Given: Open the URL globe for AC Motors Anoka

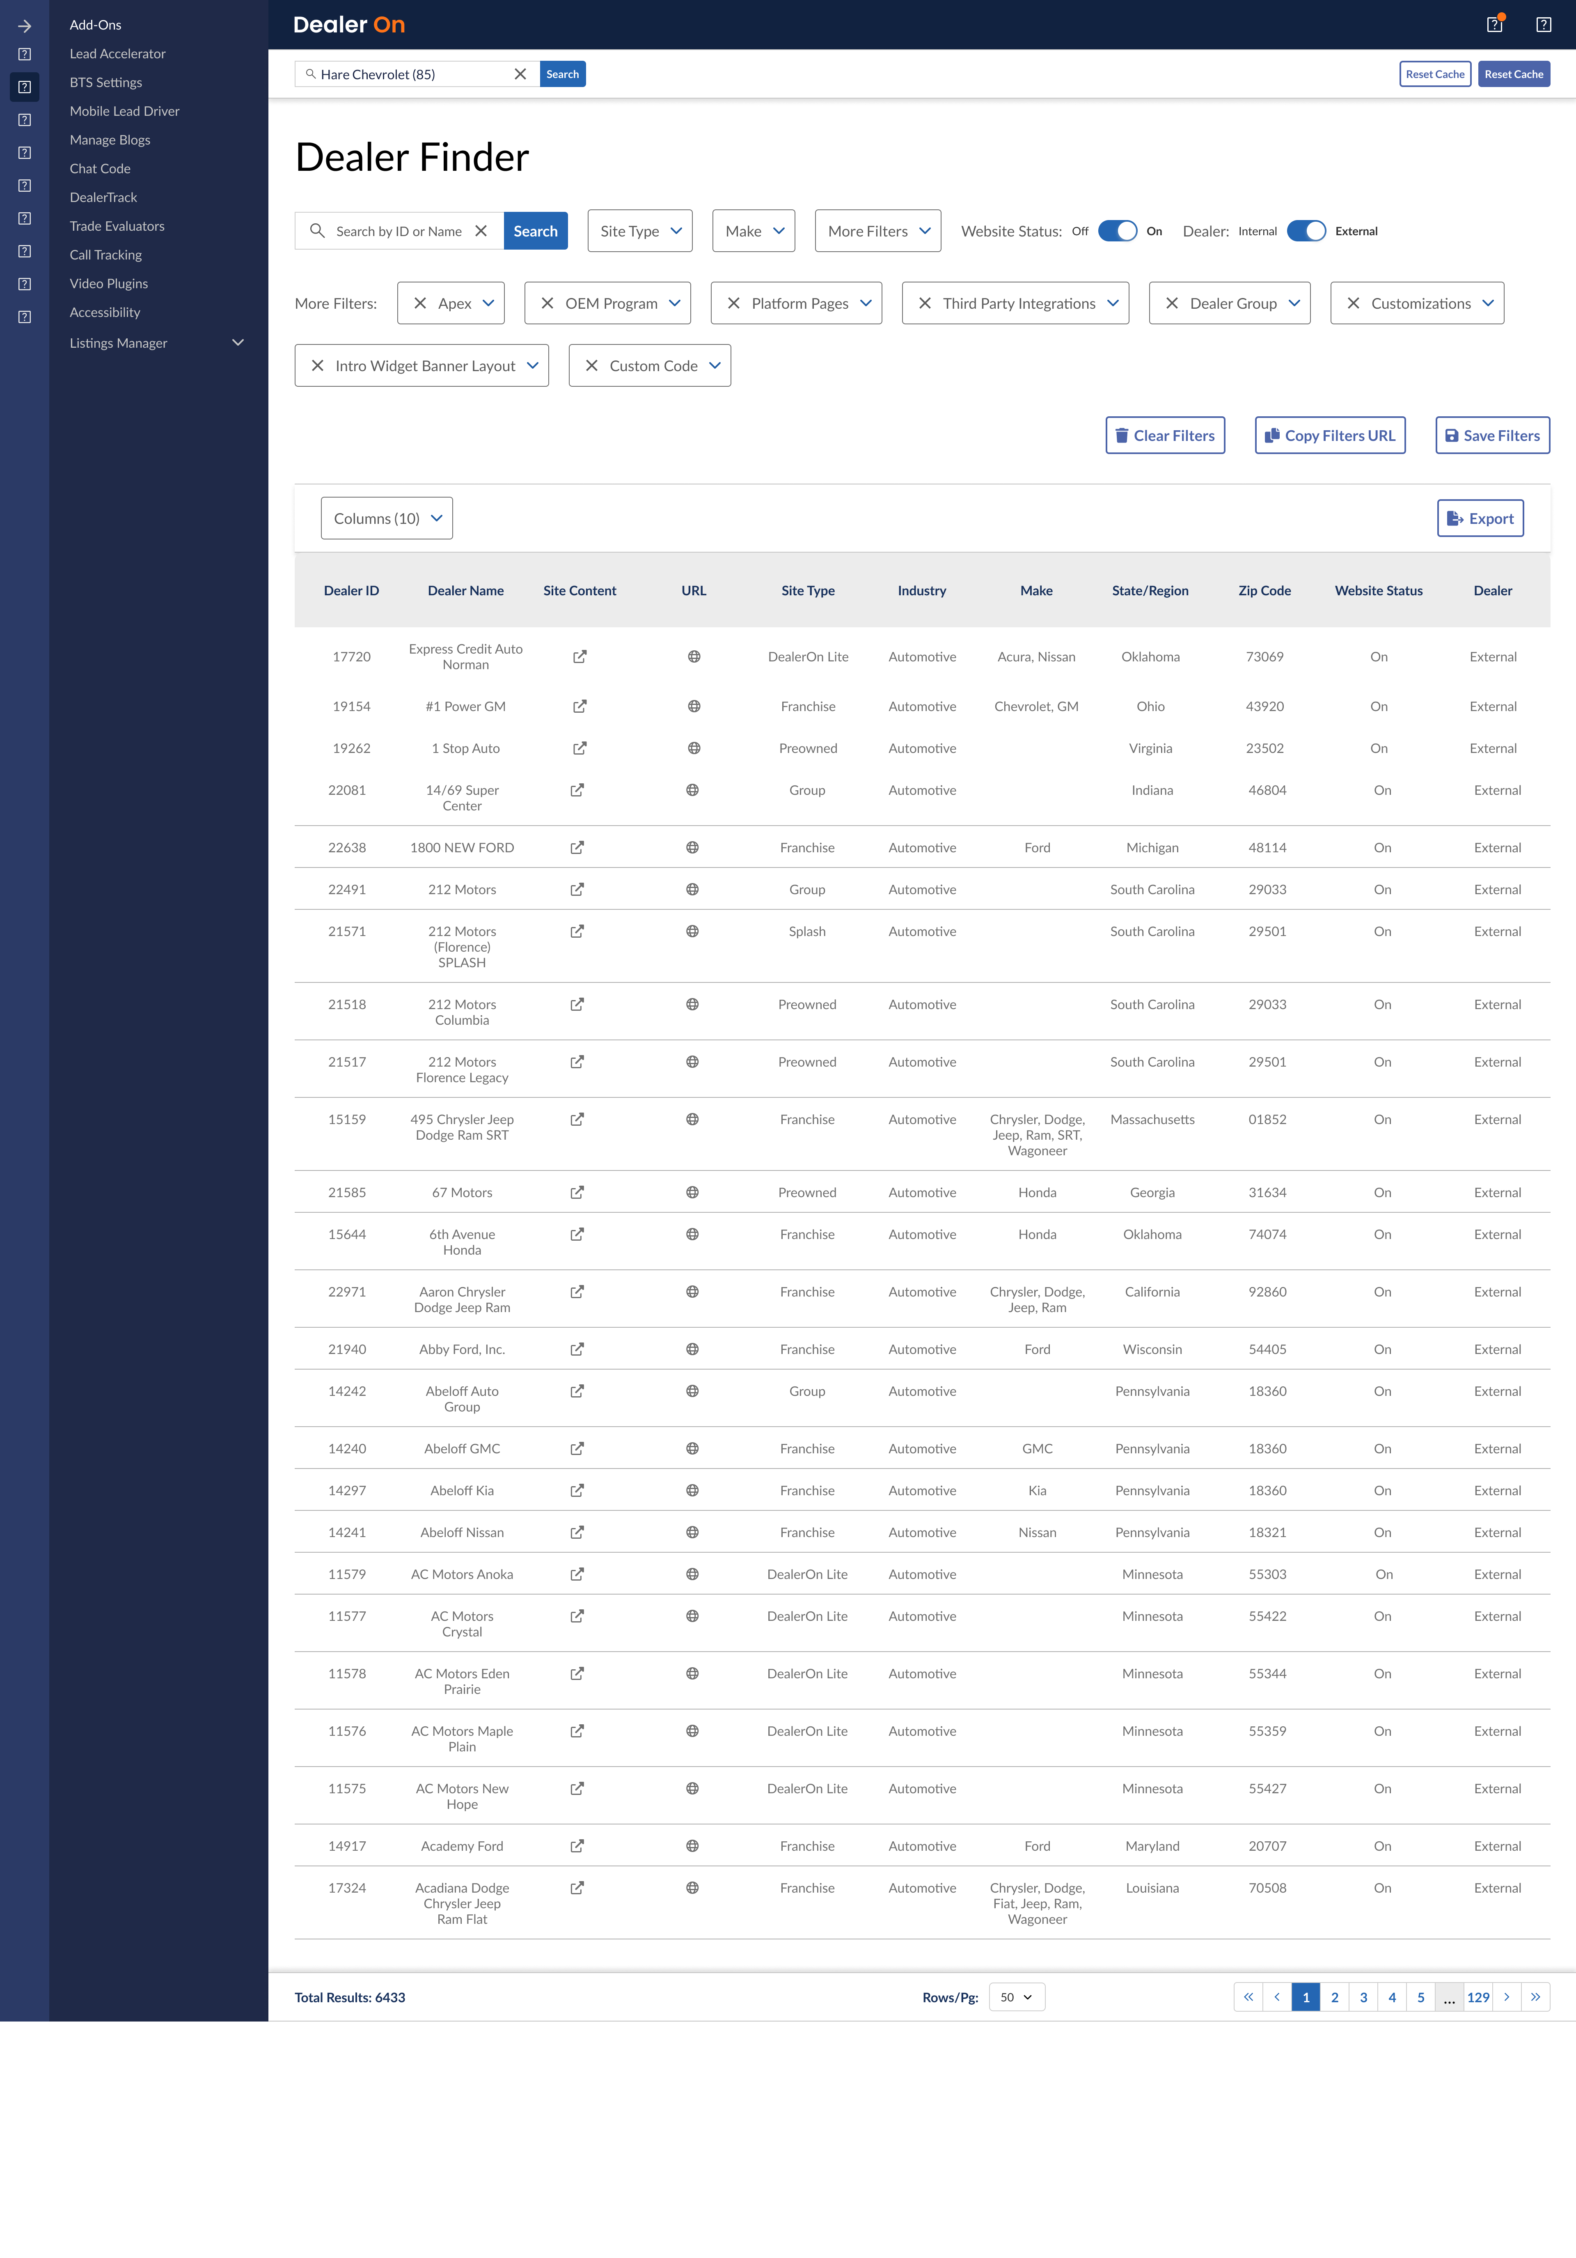Looking at the screenshot, I should click(x=692, y=1574).
